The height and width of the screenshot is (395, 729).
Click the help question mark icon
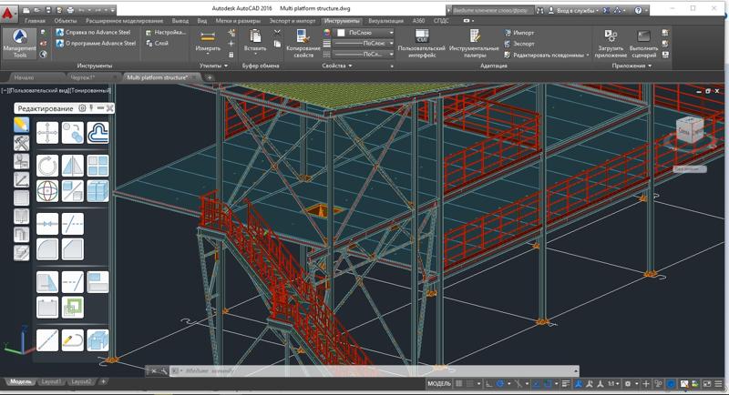pos(638,10)
